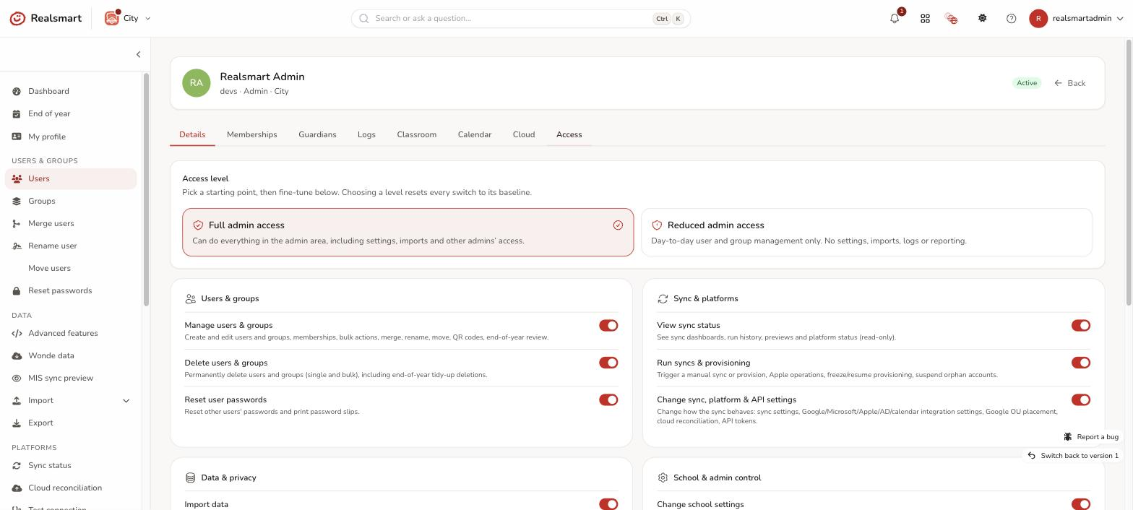The image size is (1133, 510).
Task: Click the page vertical scrollbar
Action: (1129, 172)
